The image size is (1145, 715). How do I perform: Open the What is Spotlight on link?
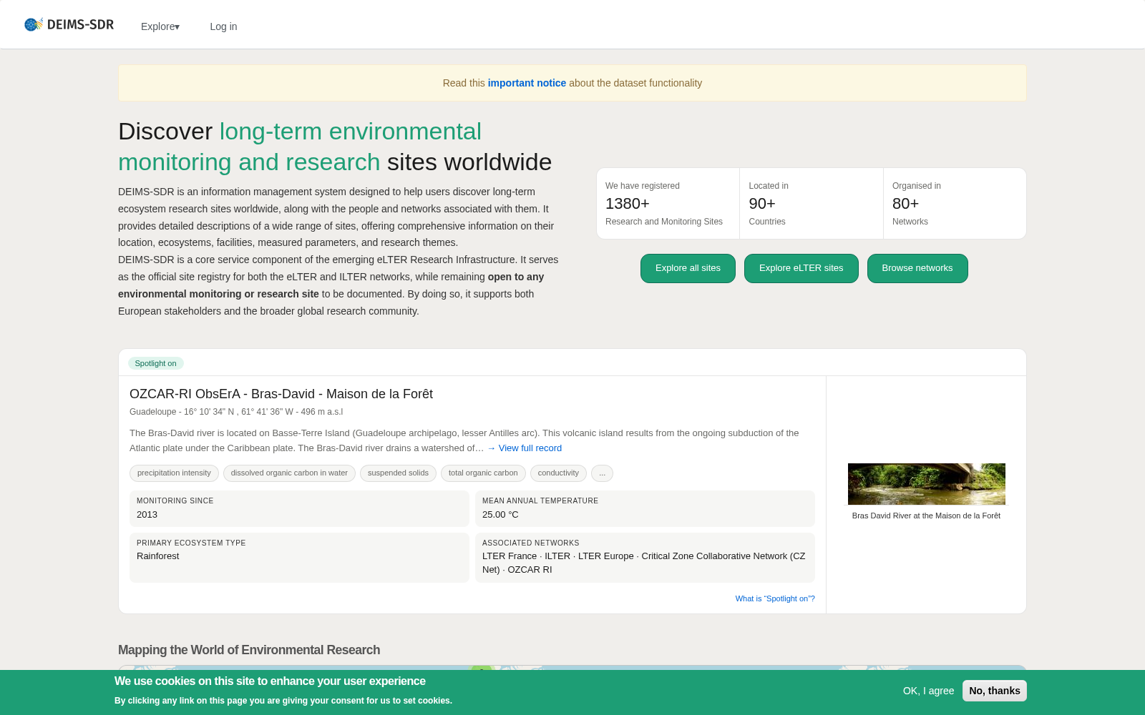[x=775, y=598]
